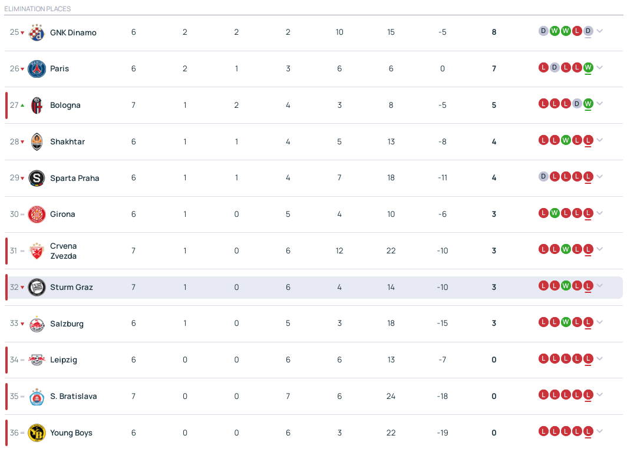Screen dimensions: 627x452
Task: Click the GNK Dinamo club crest
Action: tap(37, 32)
